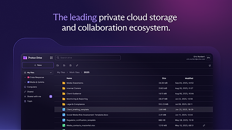Click the Internal Comms folder icon

coord(64,88)
